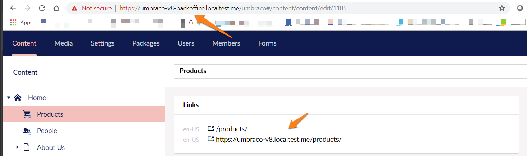Bookmark this page with star icon
Screen dimensions: 527x156
coord(502,8)
